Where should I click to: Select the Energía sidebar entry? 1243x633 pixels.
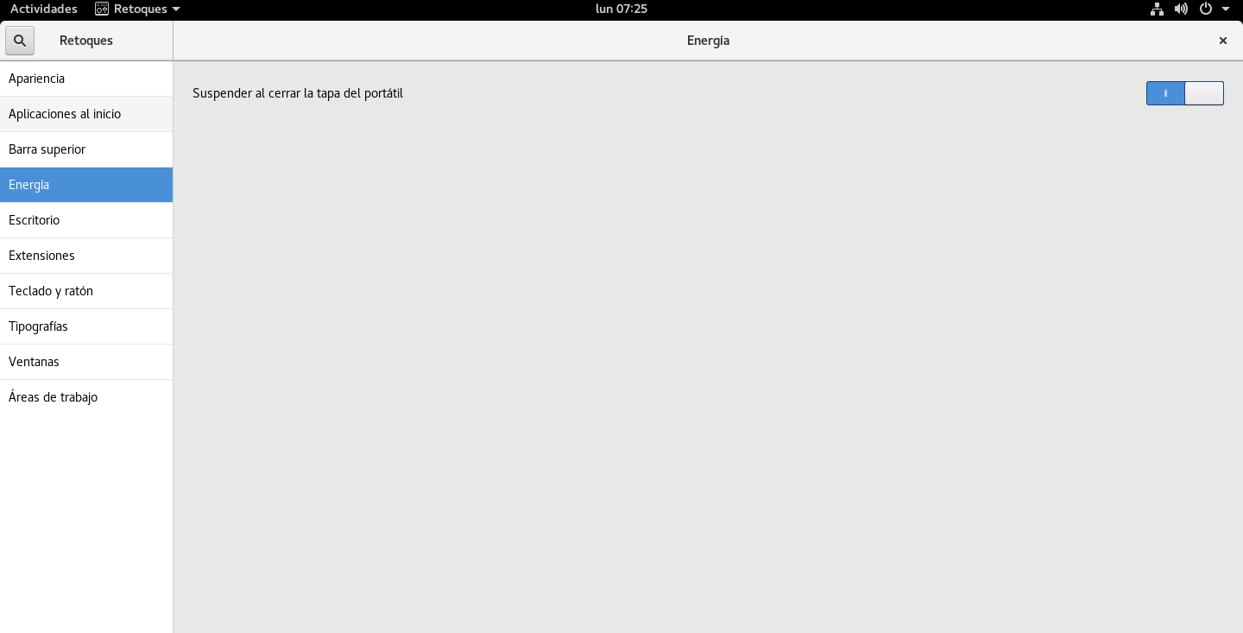point(86,185)
